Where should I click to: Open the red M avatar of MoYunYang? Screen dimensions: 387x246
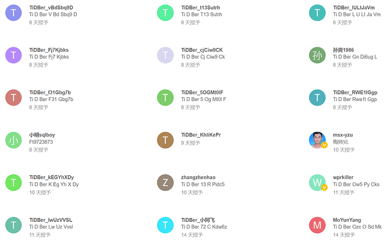click(317, 225)
